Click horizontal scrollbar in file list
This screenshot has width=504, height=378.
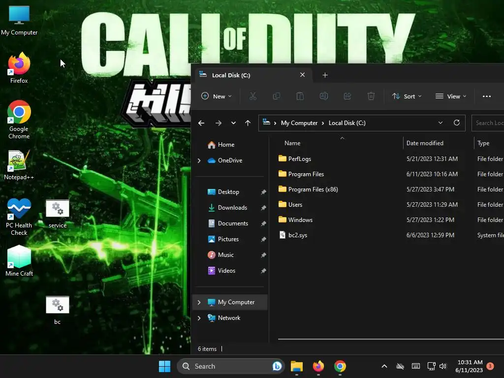pyautogui.click(x=391, y=339)
